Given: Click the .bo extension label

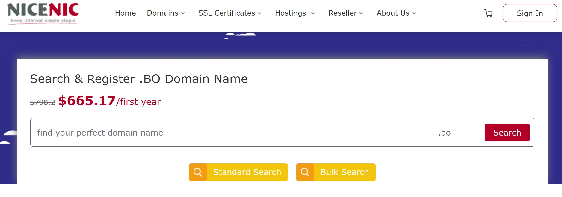Looking at the screenshot, I should click(444, 133).
